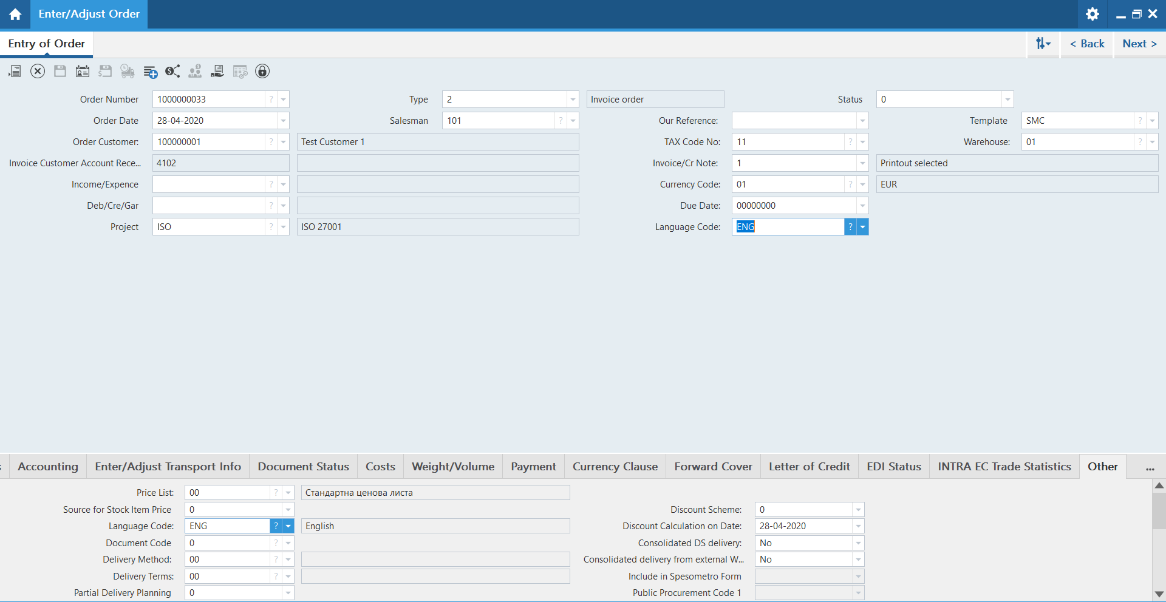The width and height of the screenshot is (1166, 602).
Task: Switch to the Payment tab
Action: click(x=533, y=467)
